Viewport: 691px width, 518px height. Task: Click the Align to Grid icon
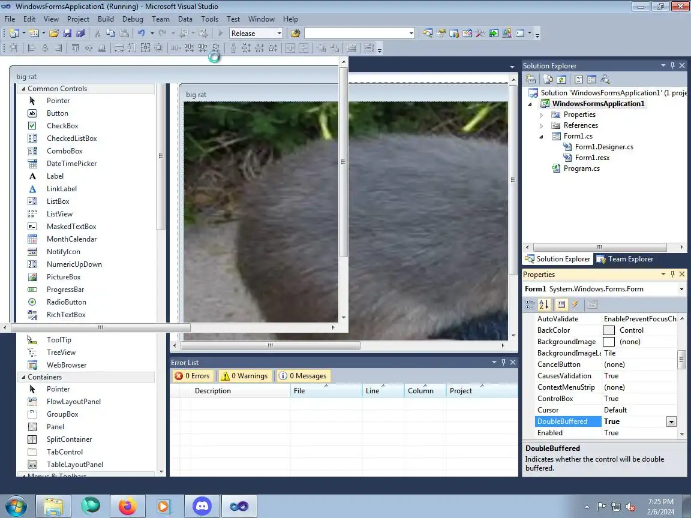(14, 48)
